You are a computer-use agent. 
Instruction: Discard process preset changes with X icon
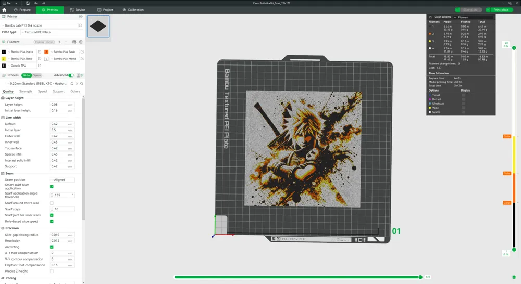[77, 84]
